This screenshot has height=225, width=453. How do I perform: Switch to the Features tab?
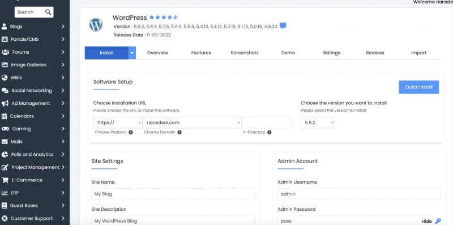click(x=201, y=53)
